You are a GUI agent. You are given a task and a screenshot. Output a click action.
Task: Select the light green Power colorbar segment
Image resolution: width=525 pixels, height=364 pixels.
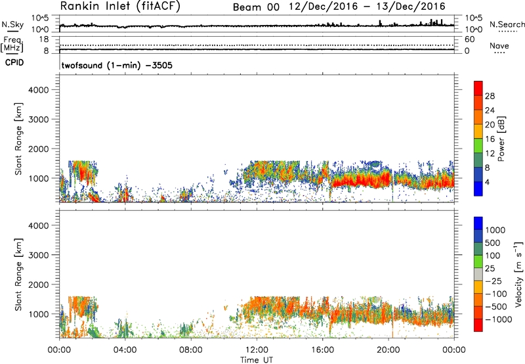click(478, 146)
